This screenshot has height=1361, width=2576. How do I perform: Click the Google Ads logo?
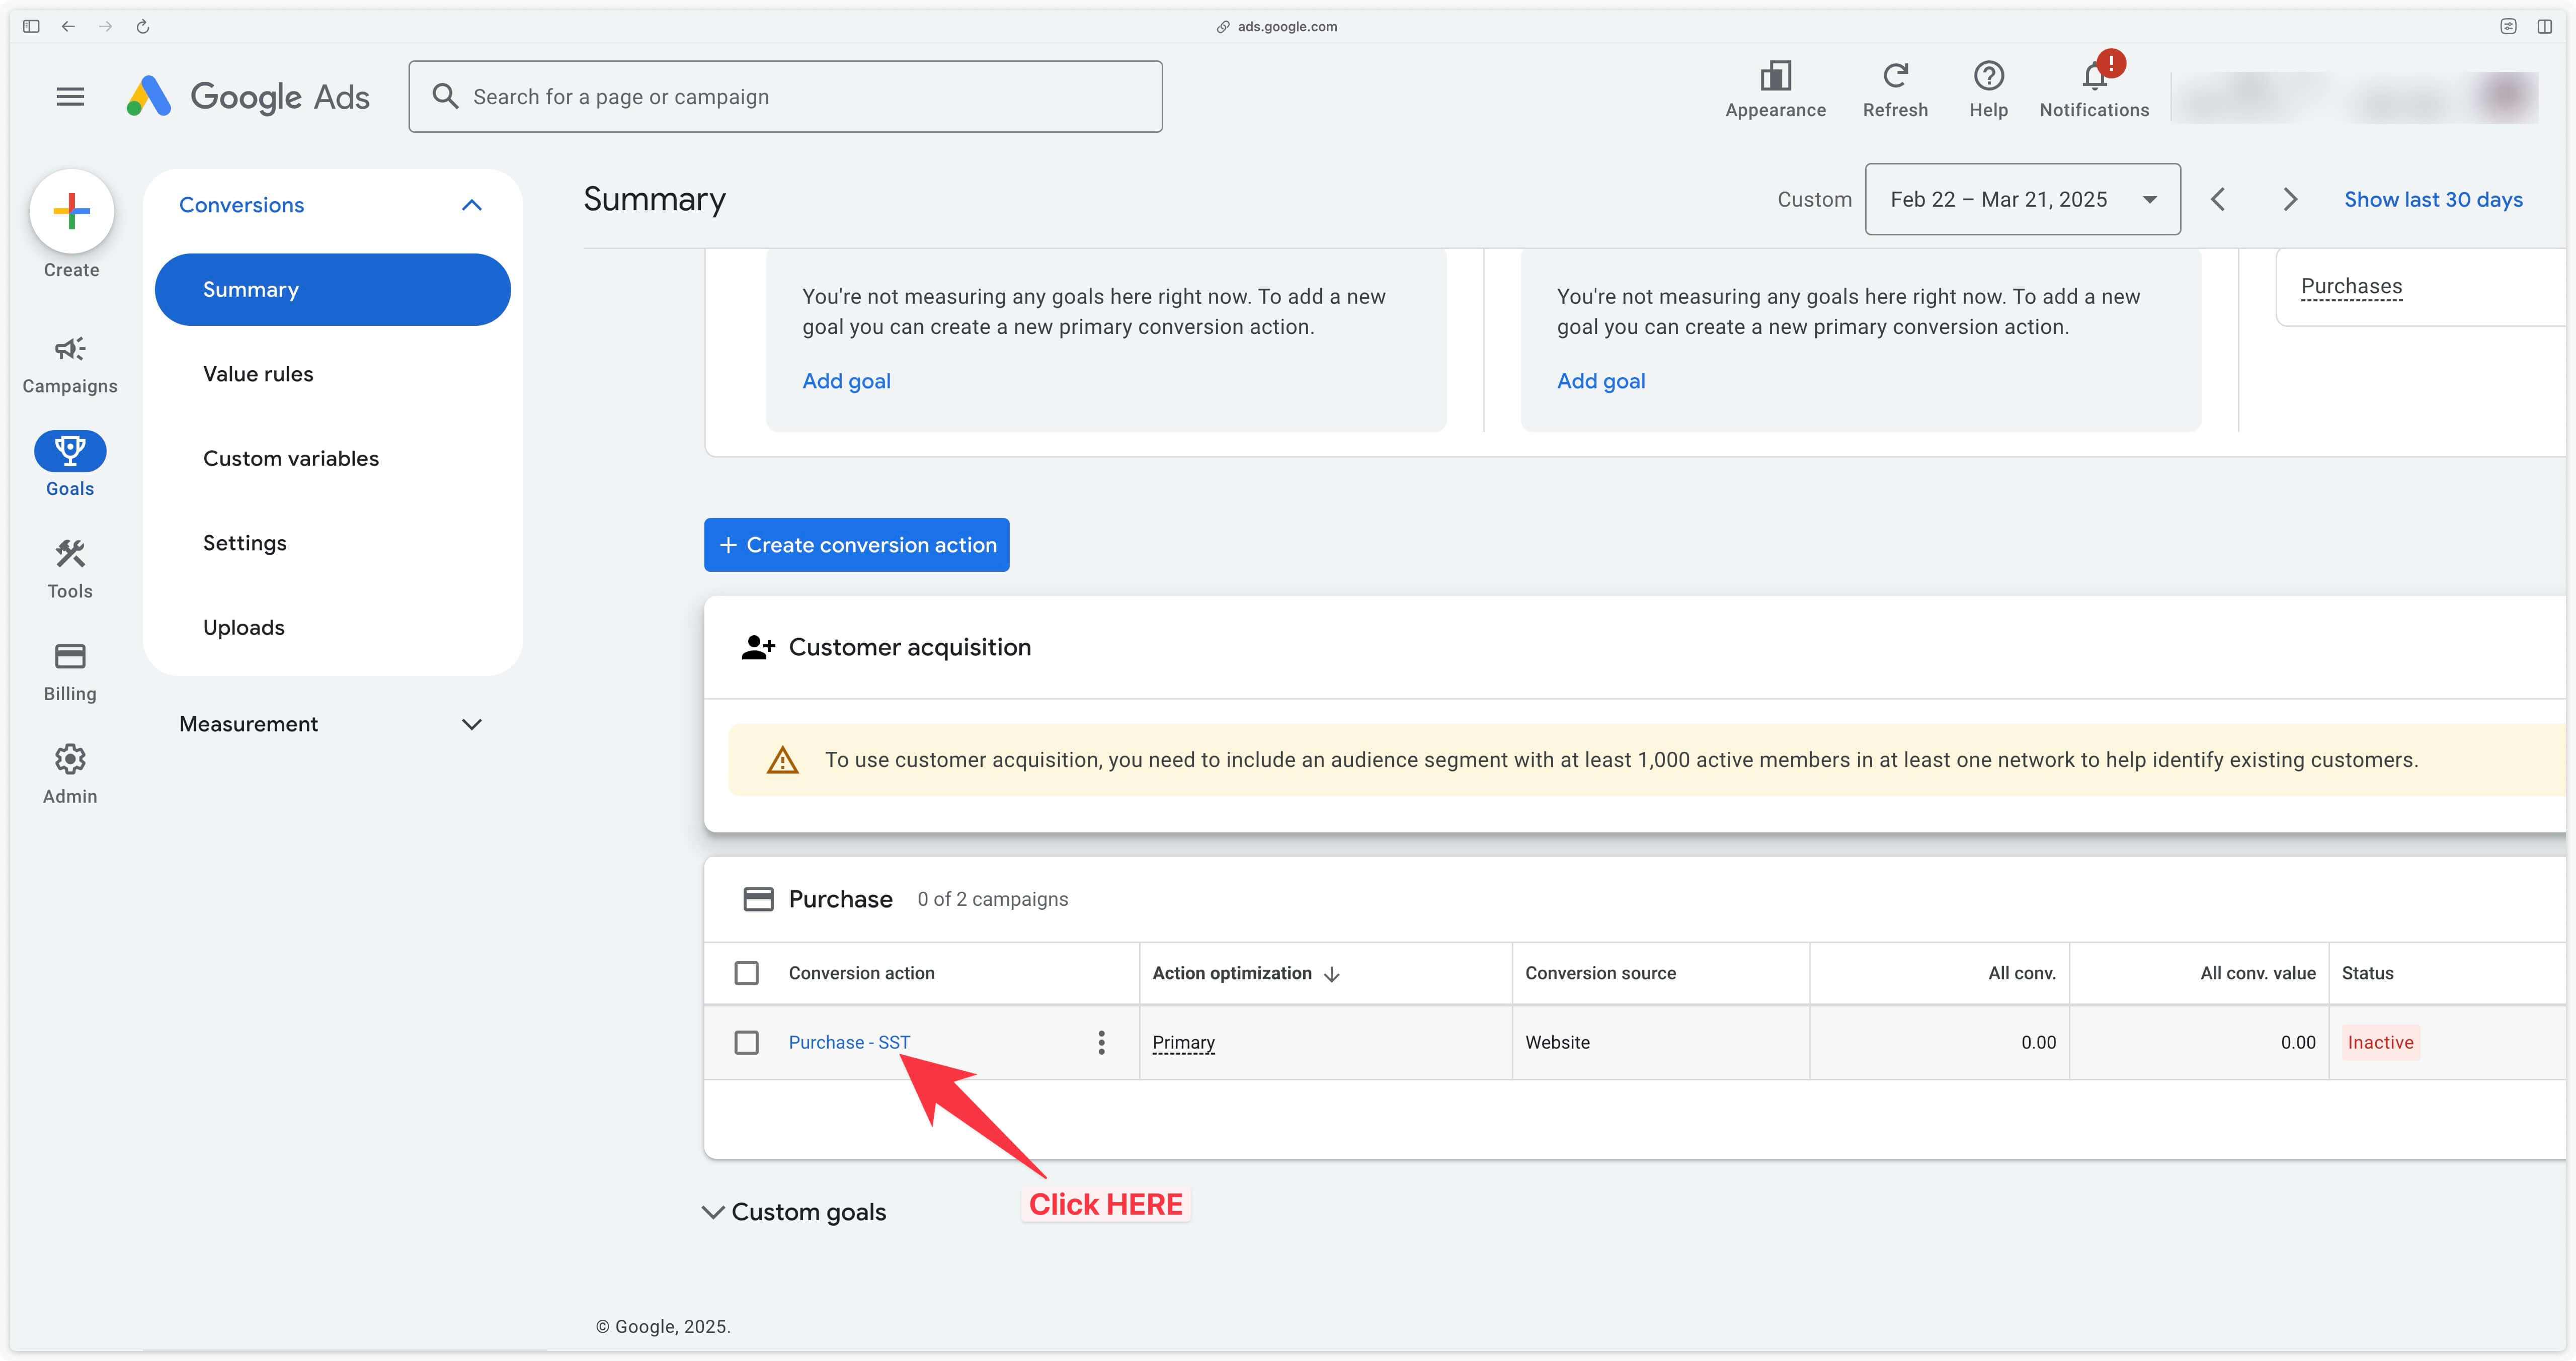[248, 97]
